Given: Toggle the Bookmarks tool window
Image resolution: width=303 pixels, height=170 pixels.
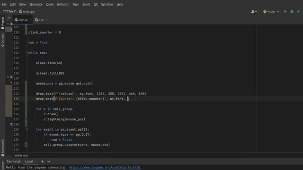Looking at the screenshot, I should point(2,148).
